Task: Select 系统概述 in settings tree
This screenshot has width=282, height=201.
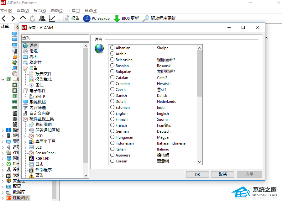Action: coord(34,102)
